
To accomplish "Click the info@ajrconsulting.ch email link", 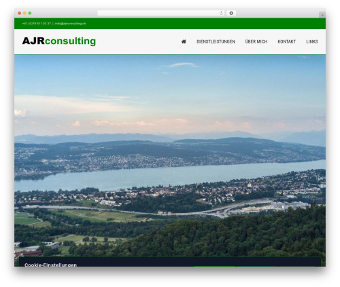I will click(70, 24).
